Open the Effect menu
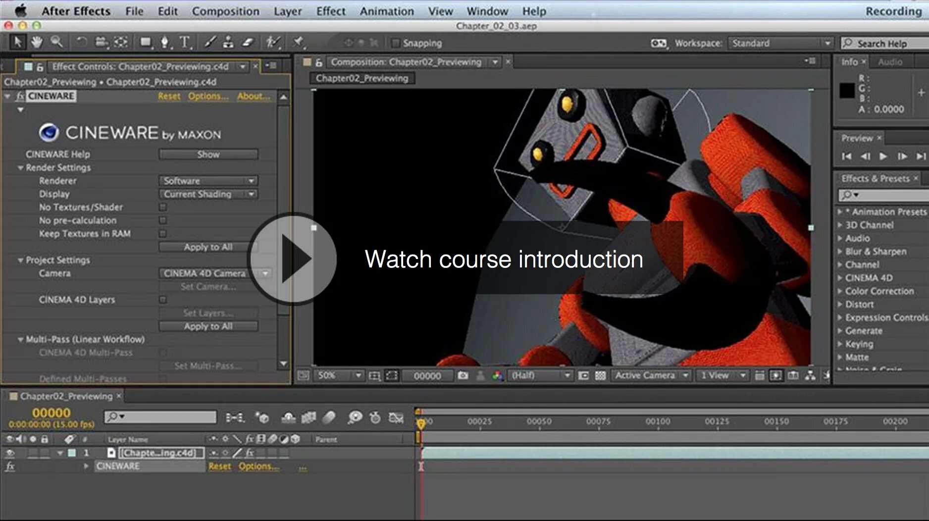The image size is (929, 521). click(331, 11)
